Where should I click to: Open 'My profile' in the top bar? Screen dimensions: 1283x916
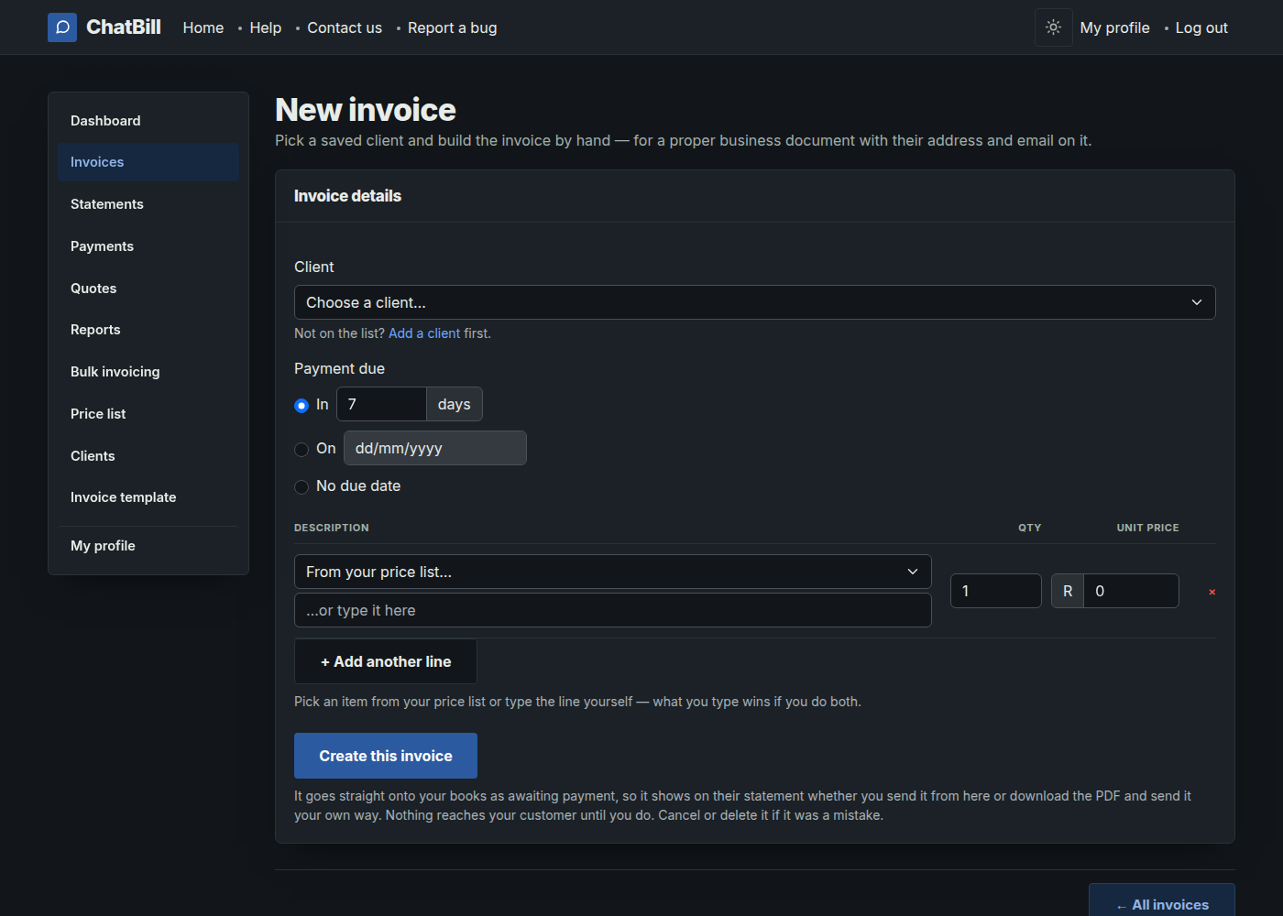[1115, 27]
